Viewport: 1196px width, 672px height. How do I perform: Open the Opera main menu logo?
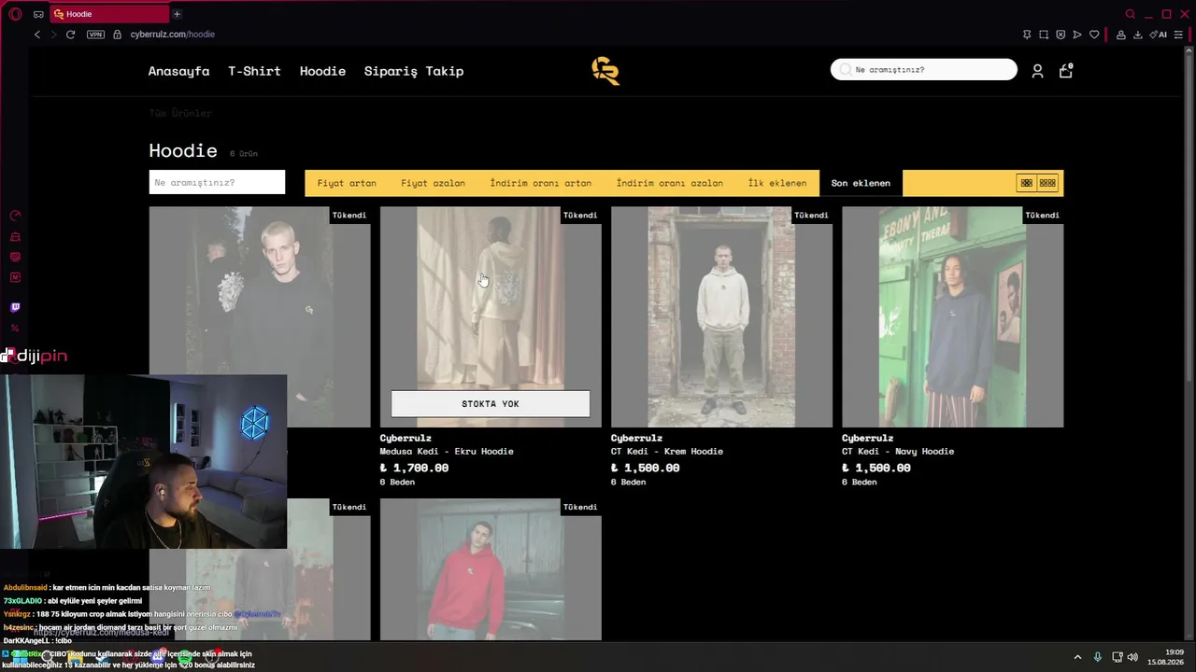click(15, 14)
